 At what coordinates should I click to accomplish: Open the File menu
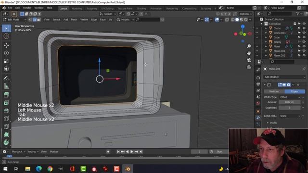[10, 8]
